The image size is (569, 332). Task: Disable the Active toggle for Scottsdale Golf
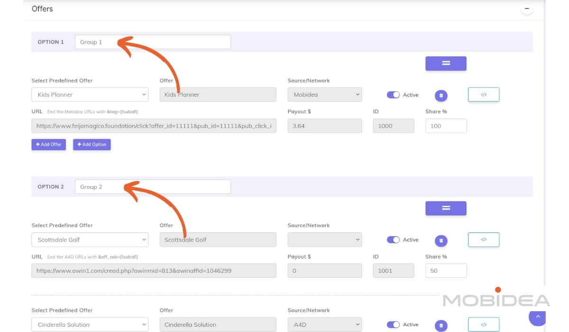393,240
